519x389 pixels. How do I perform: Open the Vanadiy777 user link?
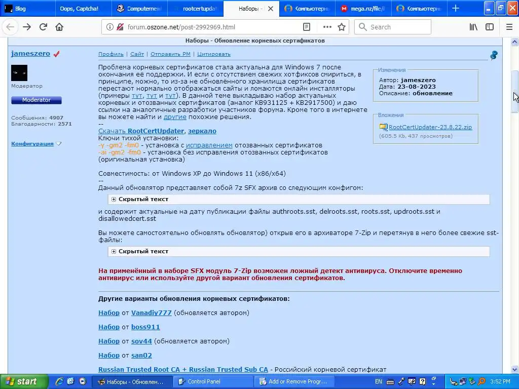point(151,313)
